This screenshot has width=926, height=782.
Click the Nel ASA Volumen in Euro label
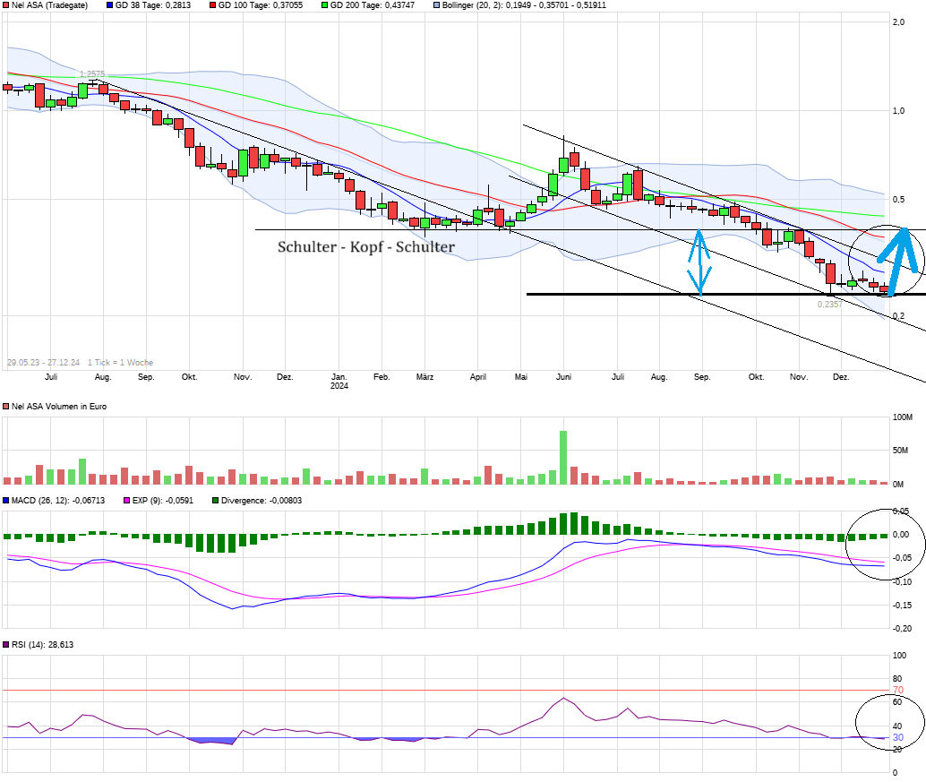click(59, 407)
